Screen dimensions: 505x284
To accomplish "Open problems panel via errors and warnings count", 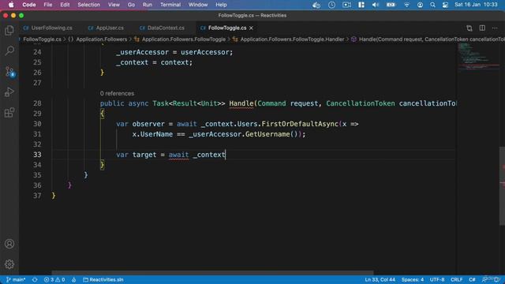I will click(x=54, y=279).
